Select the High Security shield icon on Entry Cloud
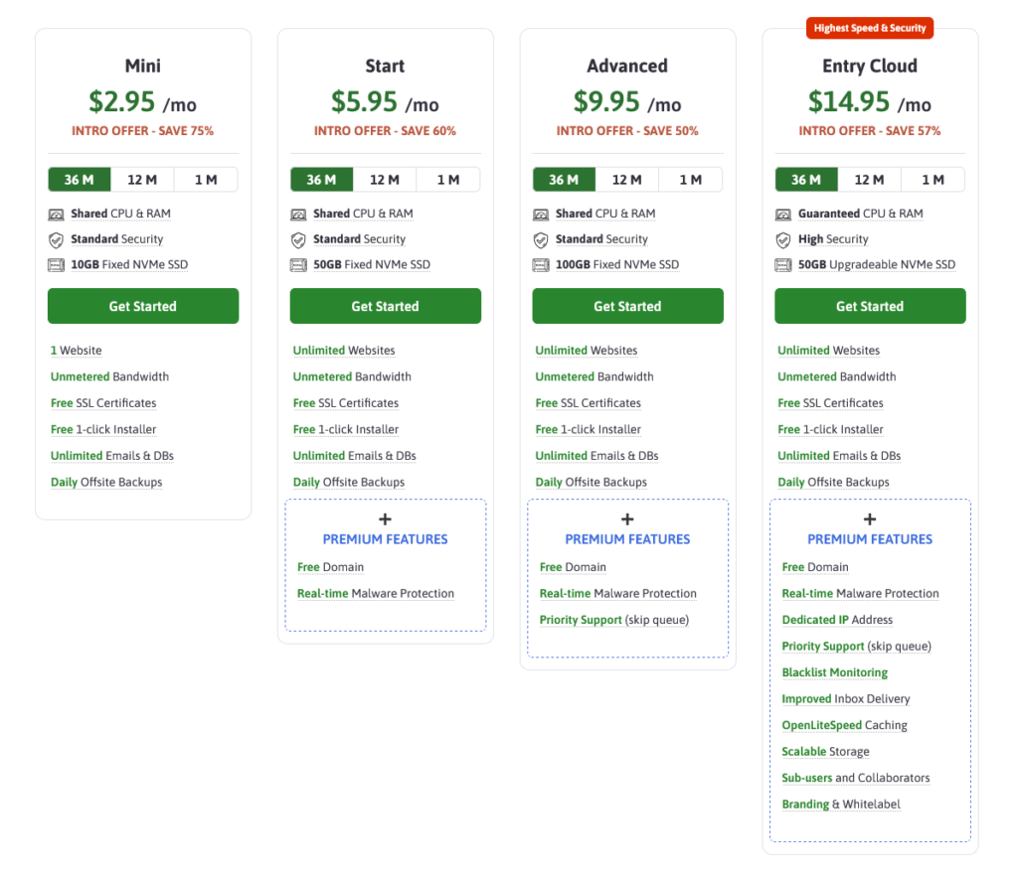1018x883 pixels. [783, 239]
